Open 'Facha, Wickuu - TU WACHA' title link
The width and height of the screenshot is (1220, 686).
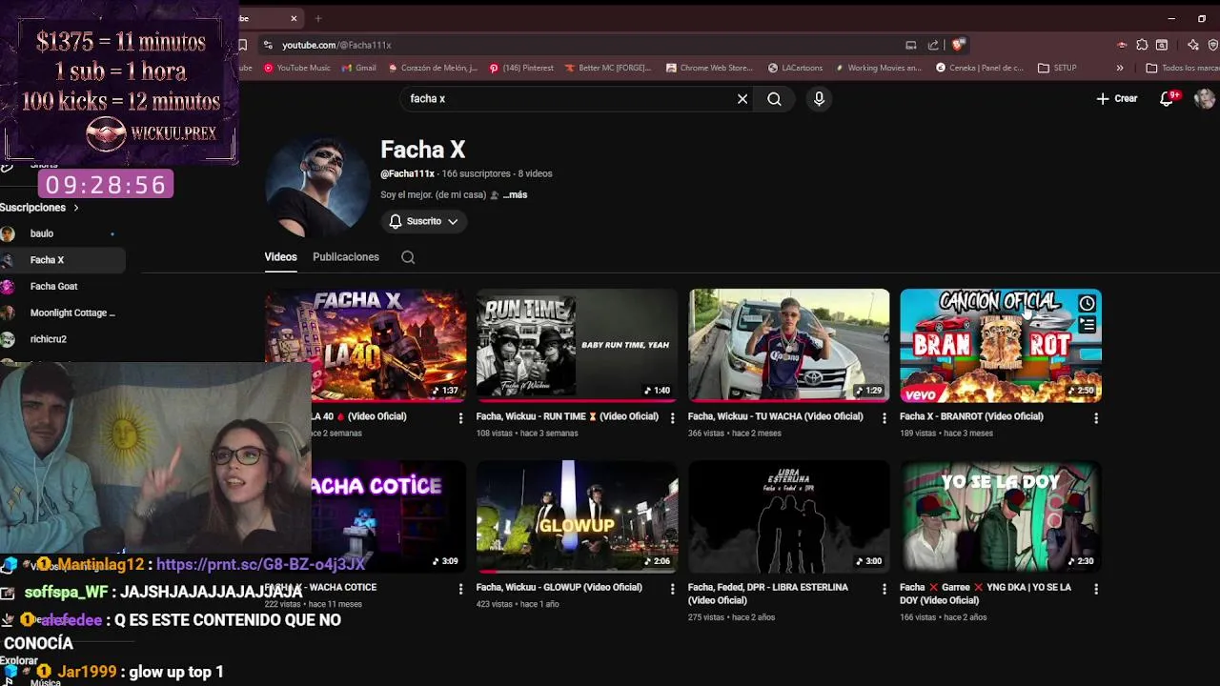point(775,416)
